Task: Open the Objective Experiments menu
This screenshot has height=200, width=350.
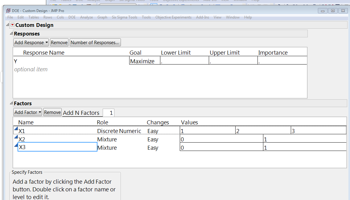Action: [173, 17]
